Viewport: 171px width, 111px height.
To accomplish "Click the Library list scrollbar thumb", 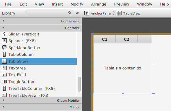I will (x=79, y=84).
